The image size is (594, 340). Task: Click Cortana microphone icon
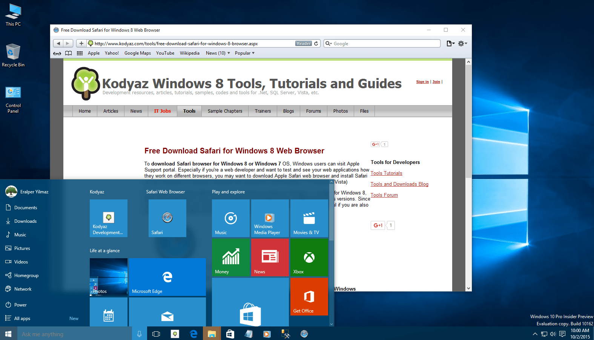(139, 334)
